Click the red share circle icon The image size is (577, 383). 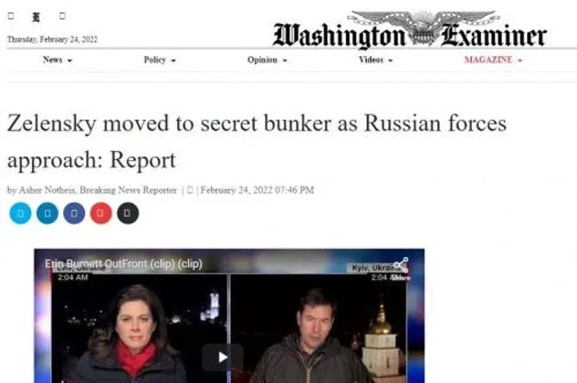click(101, 213)
